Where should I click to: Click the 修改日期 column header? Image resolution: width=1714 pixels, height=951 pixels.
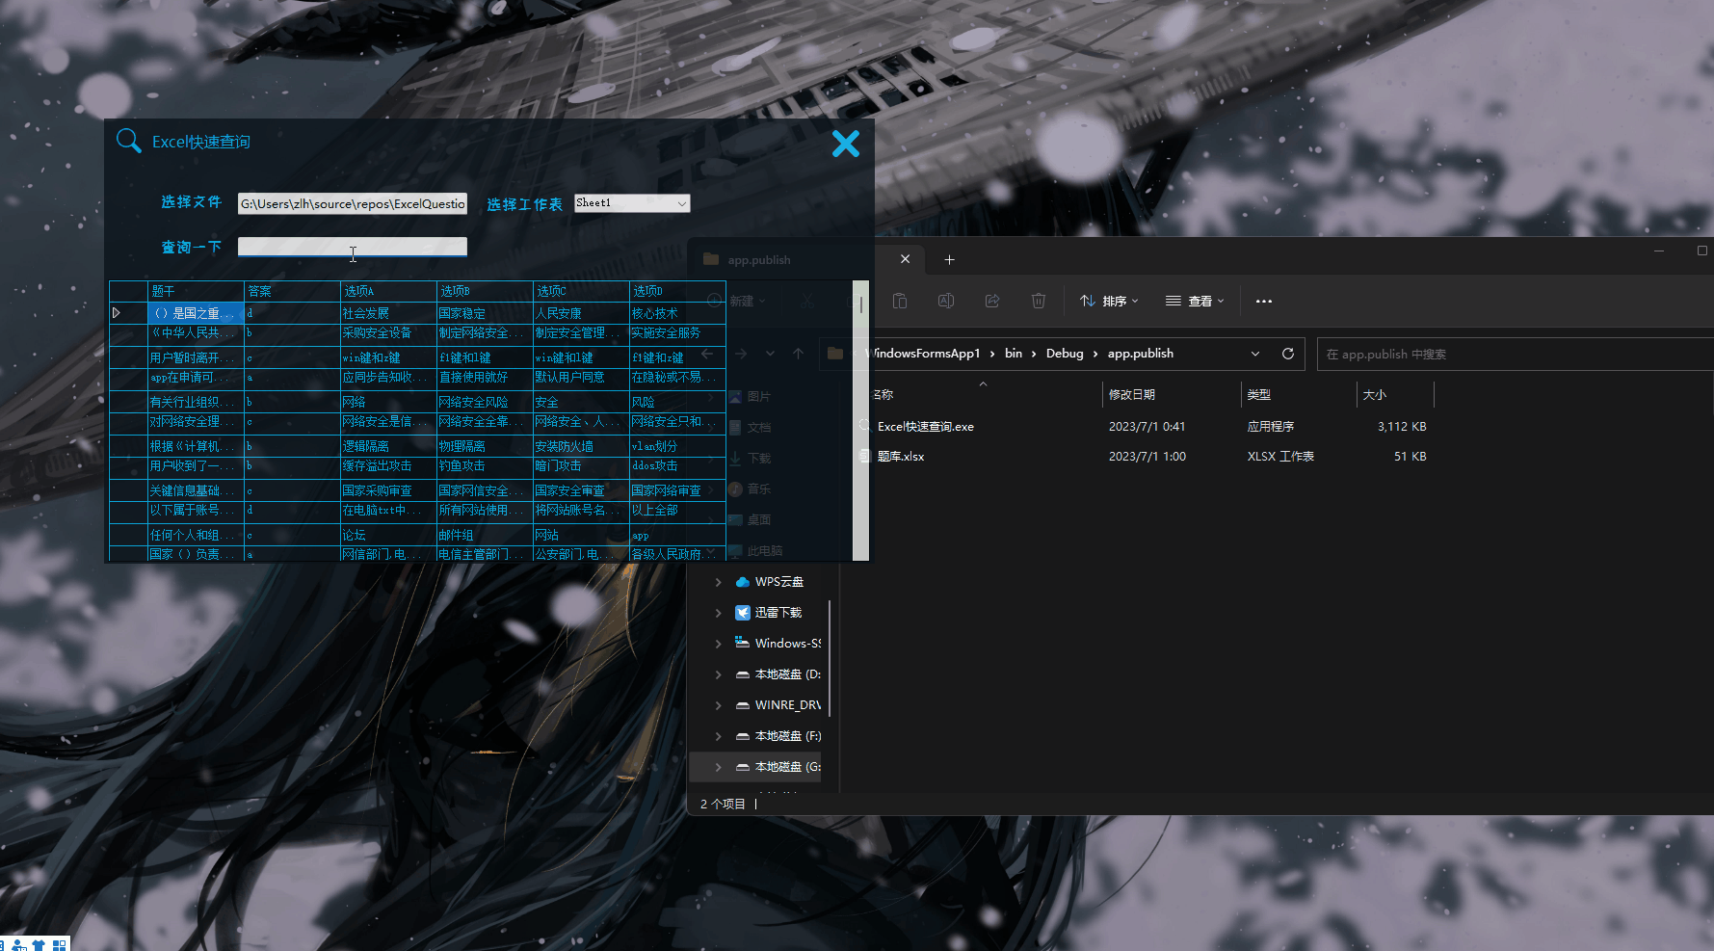tap(1131, 394)
